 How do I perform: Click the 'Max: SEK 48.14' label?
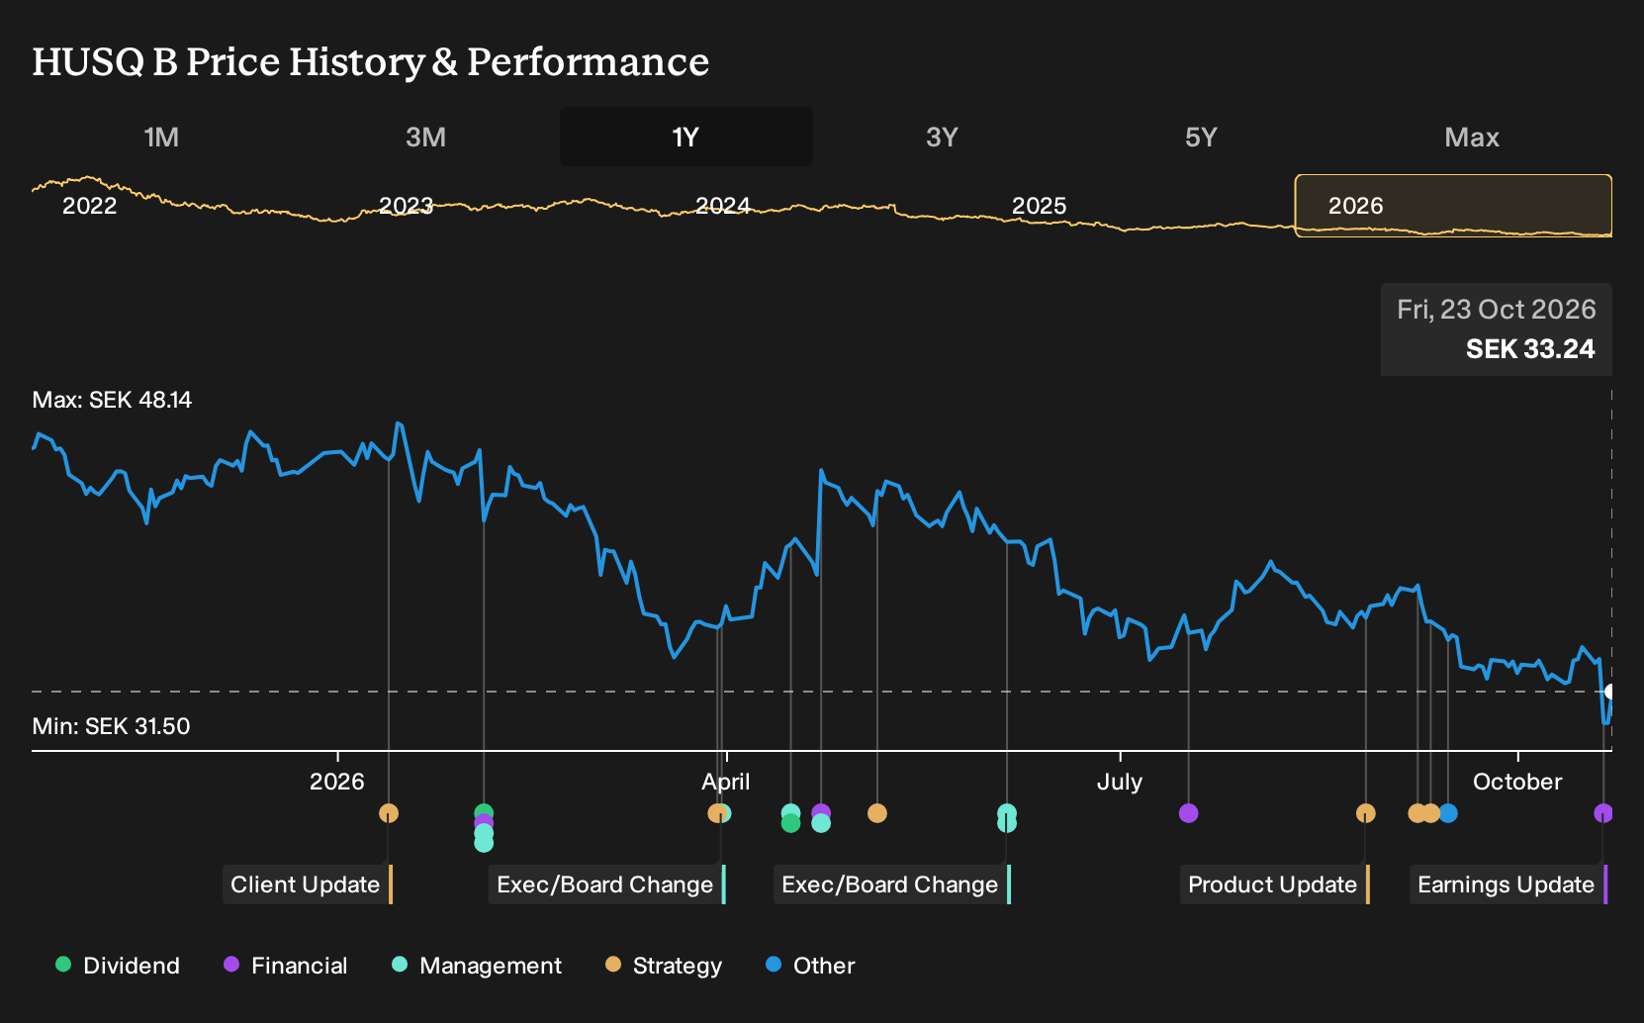[x=112, y=400]
